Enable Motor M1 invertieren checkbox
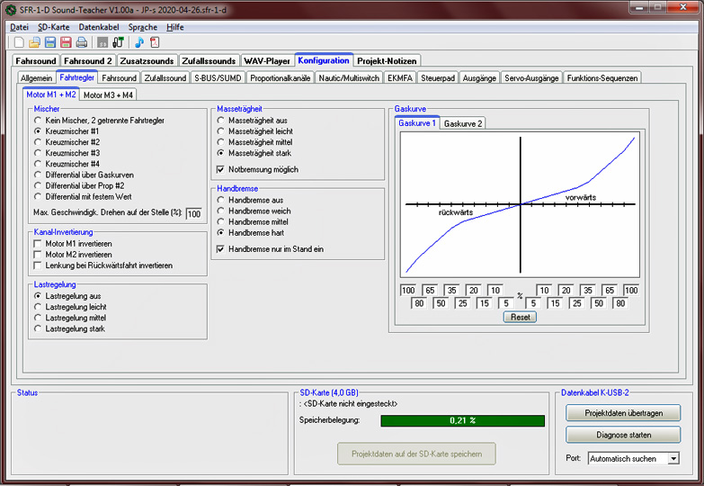Screen dimensions: 704x486 coord(38,243)
